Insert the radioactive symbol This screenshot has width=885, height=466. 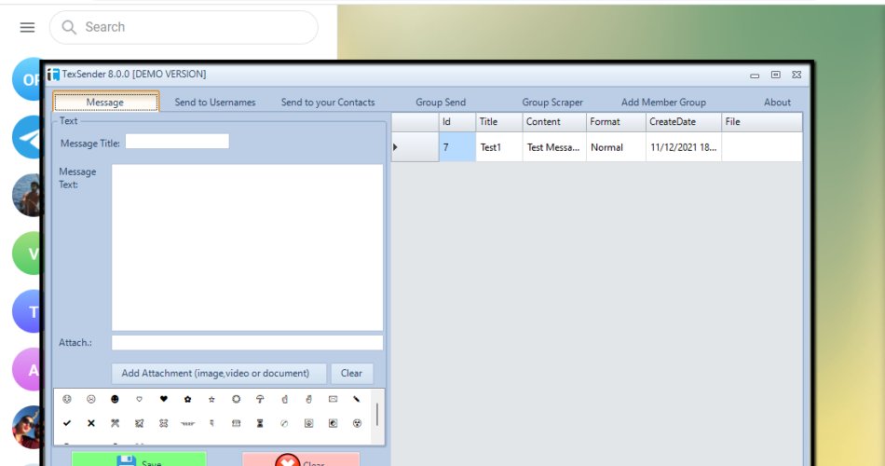[x=357, y=423]
